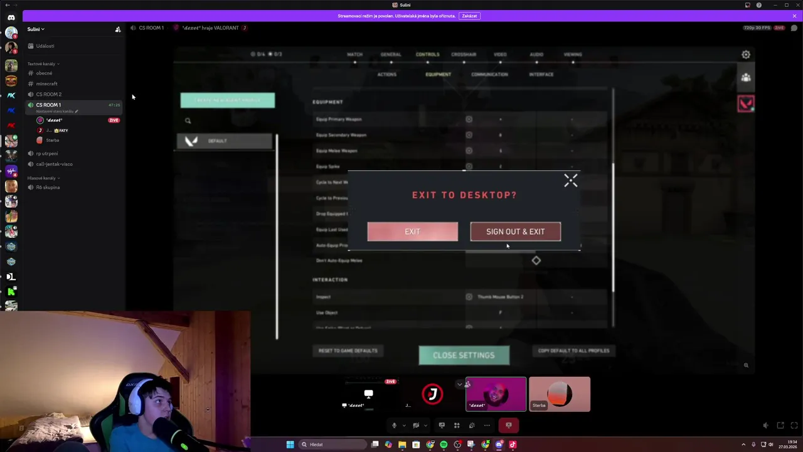The height and width of the screenshot is (452, 803).
Task: Click COPY DEFAULT TO ALL PROFILES
Action: coord(573,351)
